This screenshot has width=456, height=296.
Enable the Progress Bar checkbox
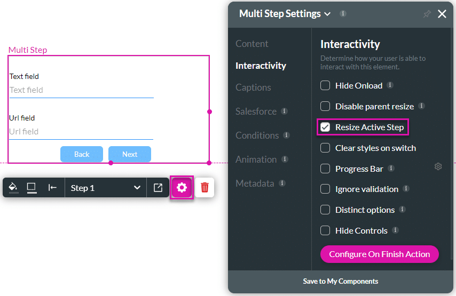coord(325,169)
